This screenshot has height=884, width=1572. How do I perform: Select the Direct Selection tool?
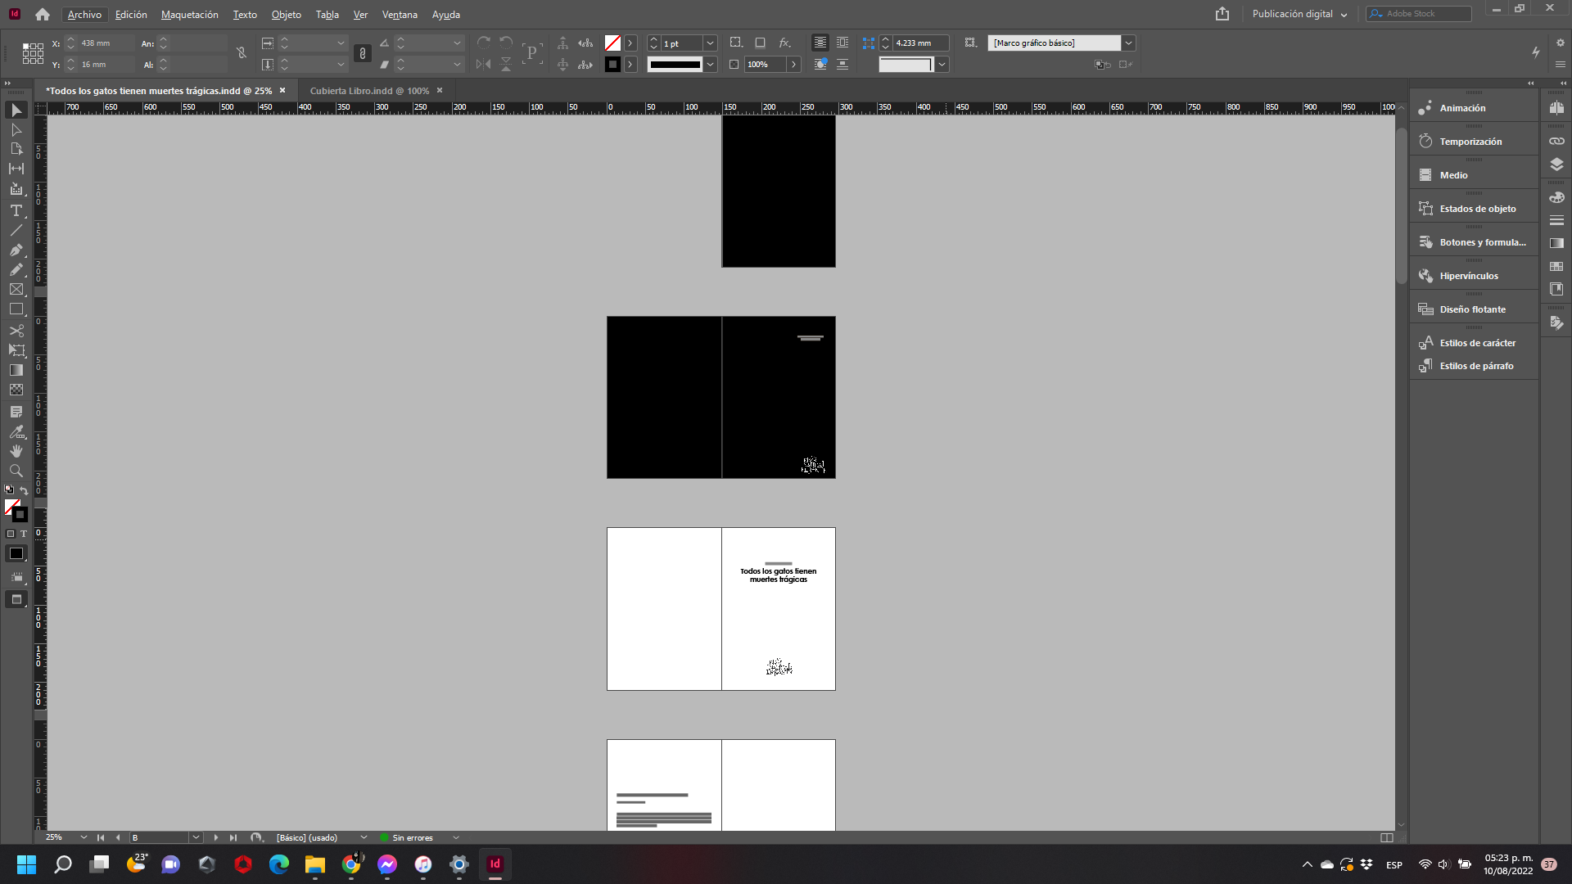(16, 129)
